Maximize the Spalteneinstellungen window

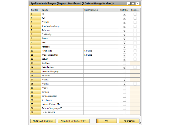(x=133, y=3)
